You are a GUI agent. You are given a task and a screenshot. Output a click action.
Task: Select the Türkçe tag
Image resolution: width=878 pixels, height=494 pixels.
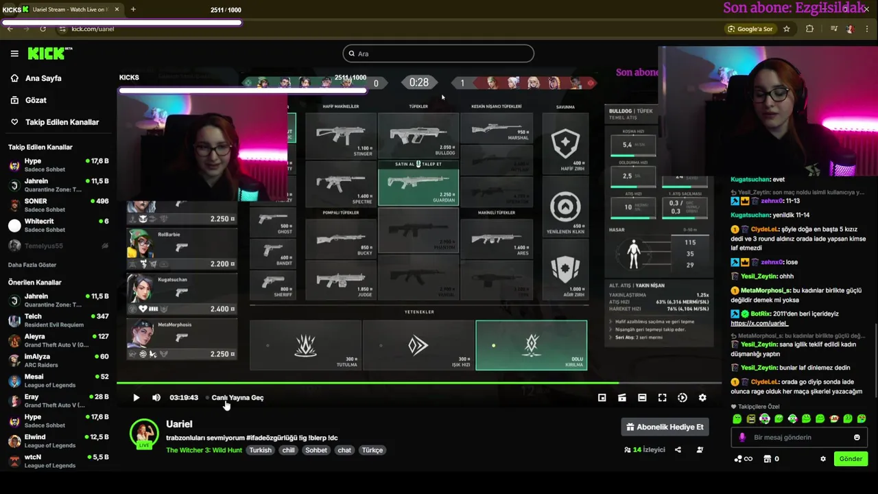pos(372,450)
